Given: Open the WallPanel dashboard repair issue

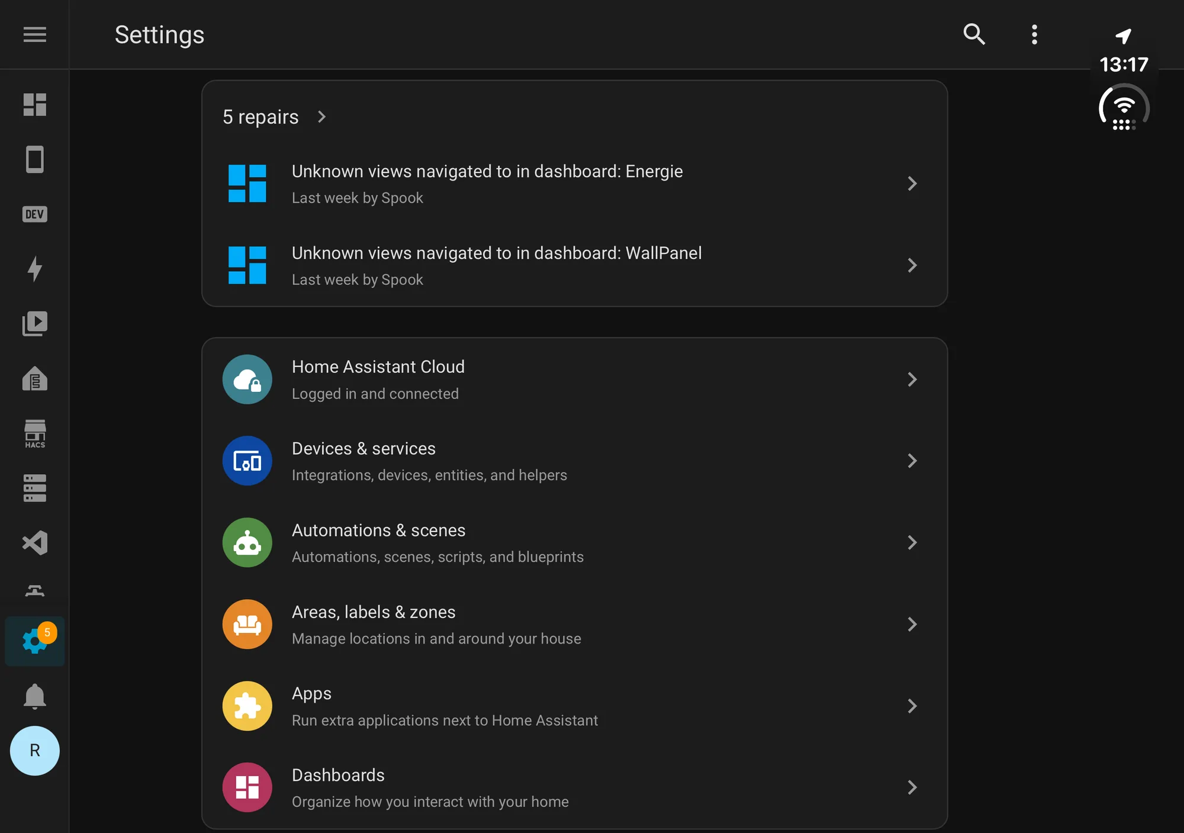Looking at the screenshot, I should point(574,265).
